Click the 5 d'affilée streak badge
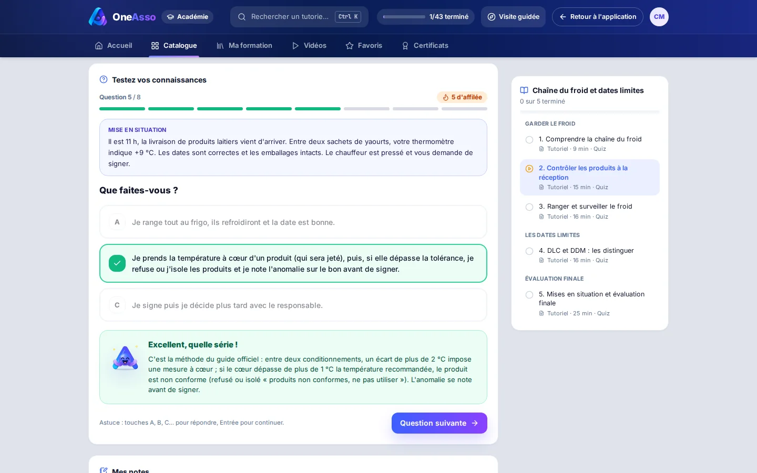 click(x=462, y=97)
